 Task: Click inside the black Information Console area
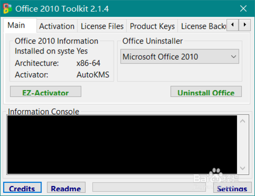click(122, 145)
